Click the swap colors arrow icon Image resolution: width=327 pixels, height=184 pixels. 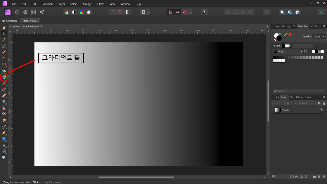281,34
